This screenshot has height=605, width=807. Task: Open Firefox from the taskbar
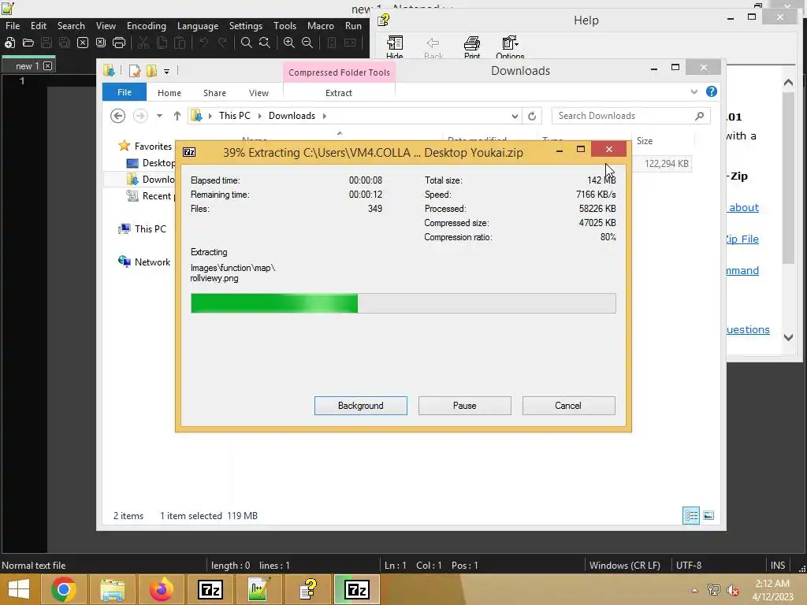click(x=161, y=589)
